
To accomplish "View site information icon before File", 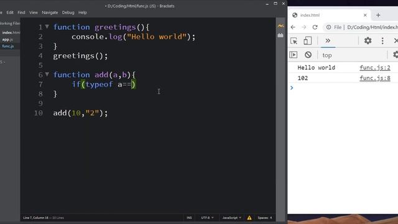I will tap(329, 27).
